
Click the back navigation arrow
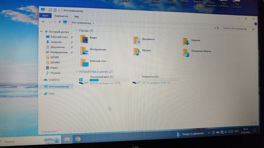click(x=44, y=22)
